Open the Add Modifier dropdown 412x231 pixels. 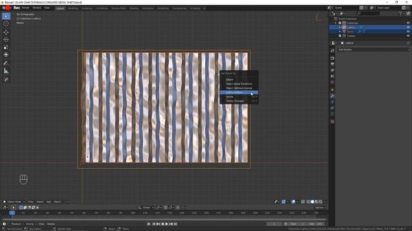click(373, 49)
